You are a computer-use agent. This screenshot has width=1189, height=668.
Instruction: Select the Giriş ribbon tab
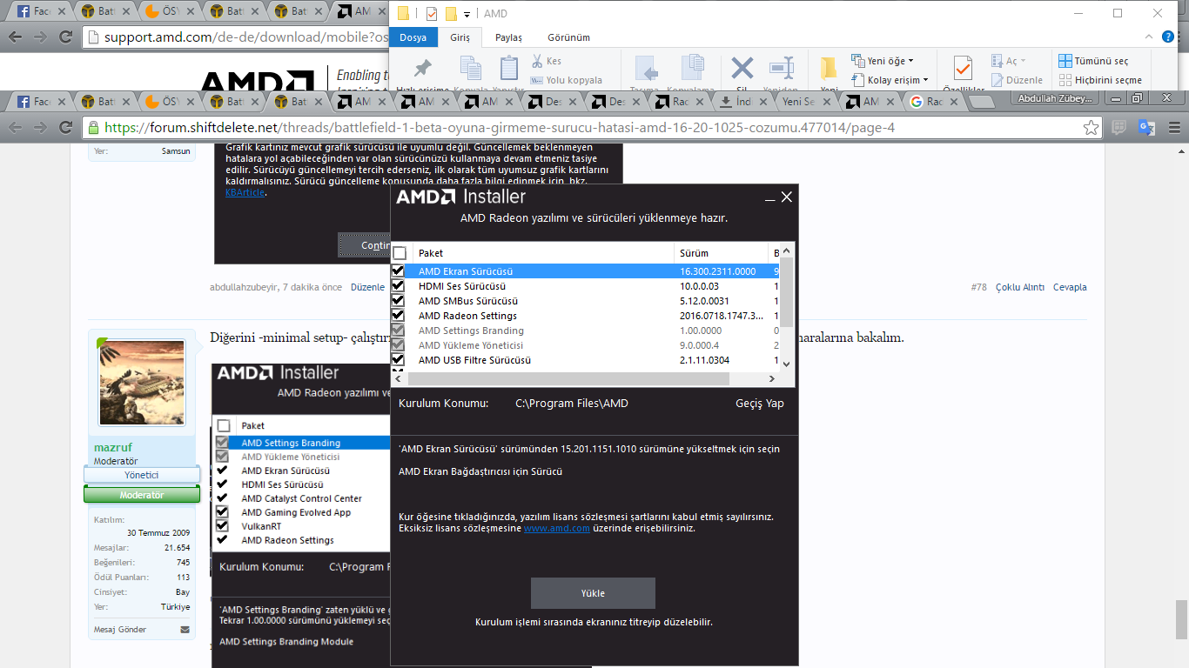click(x=460, y=37)
